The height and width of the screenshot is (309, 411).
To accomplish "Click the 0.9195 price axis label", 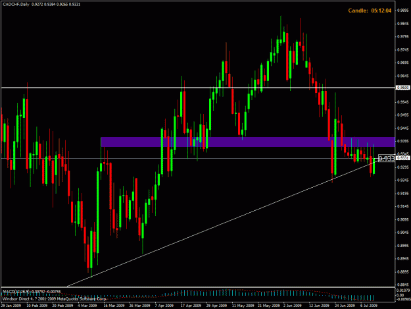I will coord(403,193).
